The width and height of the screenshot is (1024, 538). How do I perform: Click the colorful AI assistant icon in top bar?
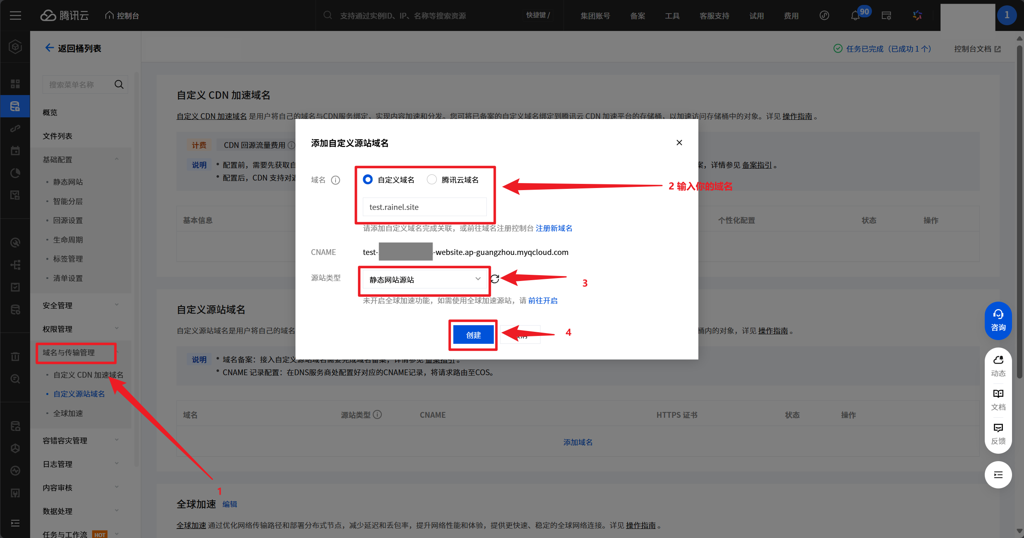(917, 16)
